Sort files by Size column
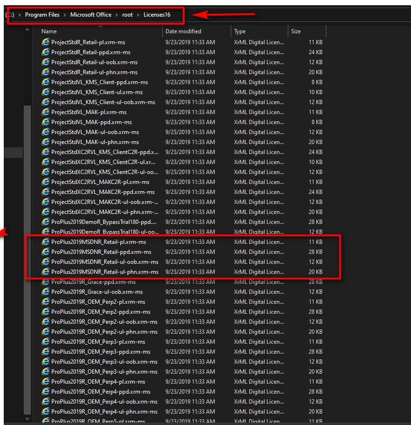This screenshot has height=425, width=411. pyautogui.click(x=296, y=31)
